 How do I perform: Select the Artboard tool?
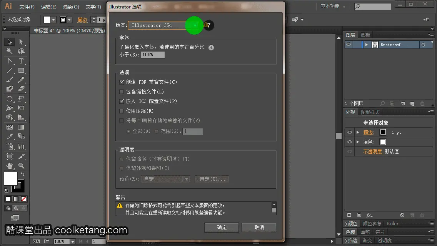[x=10, y=156]
